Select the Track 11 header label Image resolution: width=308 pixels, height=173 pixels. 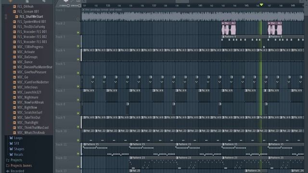coord(61,145)
